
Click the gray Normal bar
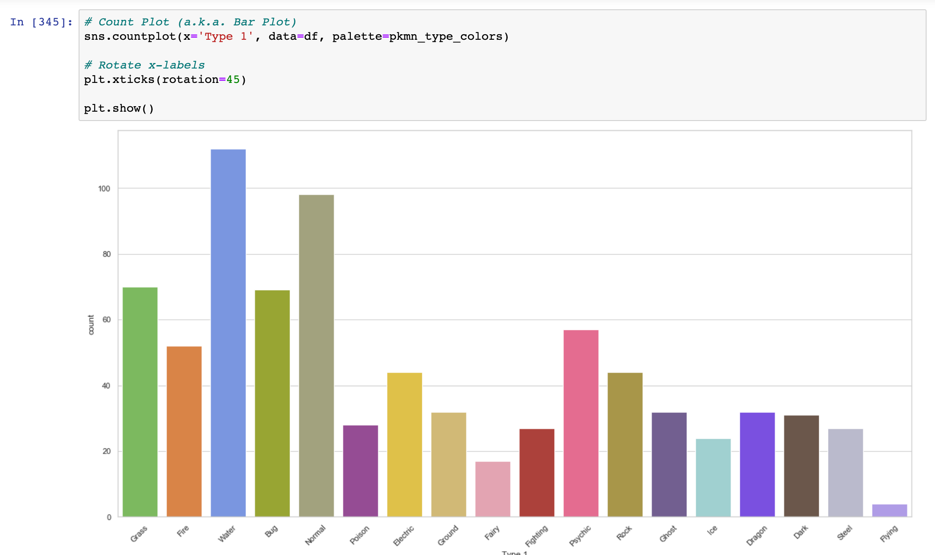click(316, 360)
